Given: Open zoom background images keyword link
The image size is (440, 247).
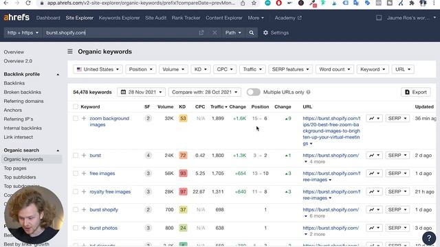Looking at the screenshot, I should tap(109, 121).
